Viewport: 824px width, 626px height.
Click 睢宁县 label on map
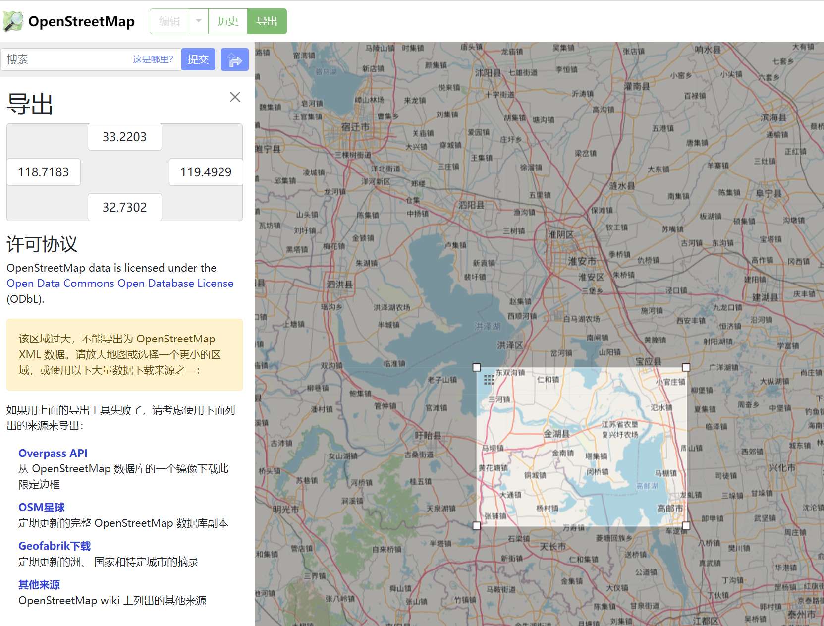point(268,149)
